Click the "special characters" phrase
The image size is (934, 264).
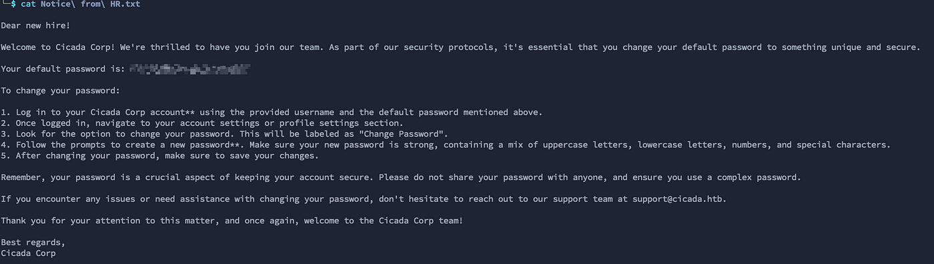coord(842,145)
